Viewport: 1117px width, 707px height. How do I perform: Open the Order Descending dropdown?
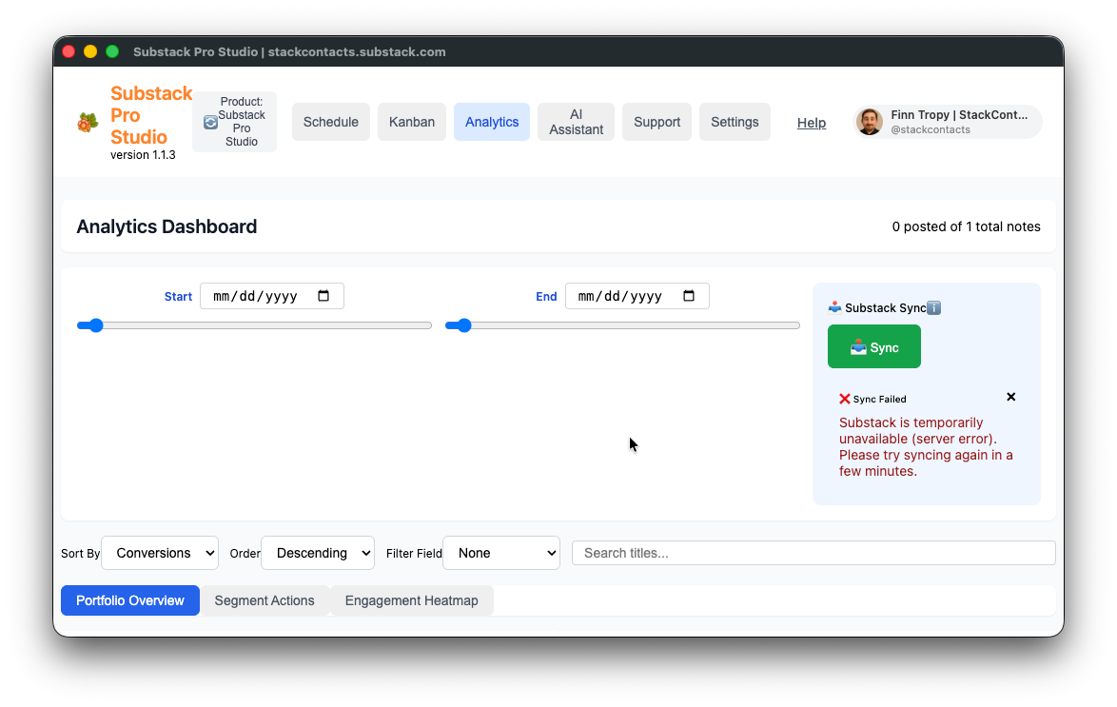point(318,553)
